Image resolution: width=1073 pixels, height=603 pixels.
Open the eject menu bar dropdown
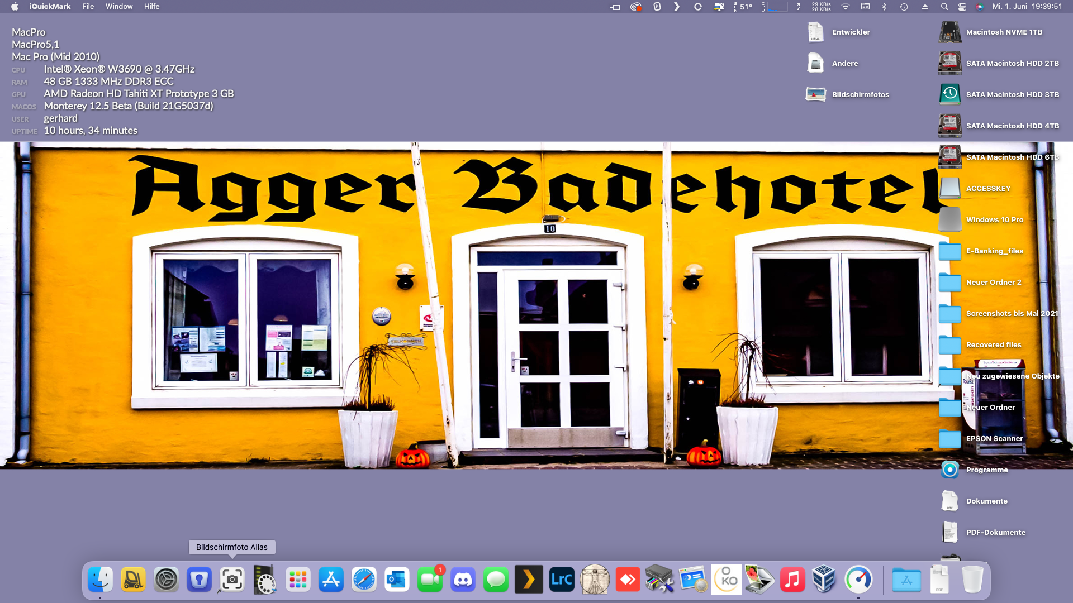pos(925,7)
